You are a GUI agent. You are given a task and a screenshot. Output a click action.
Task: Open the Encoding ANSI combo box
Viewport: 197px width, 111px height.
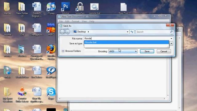coord(123,51)
